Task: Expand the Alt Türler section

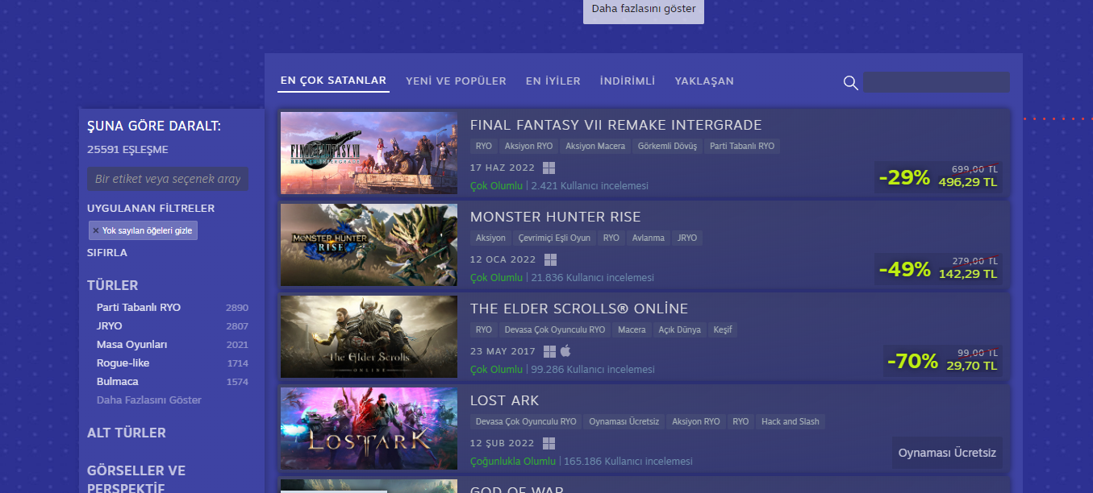Action: coord(127,433)
